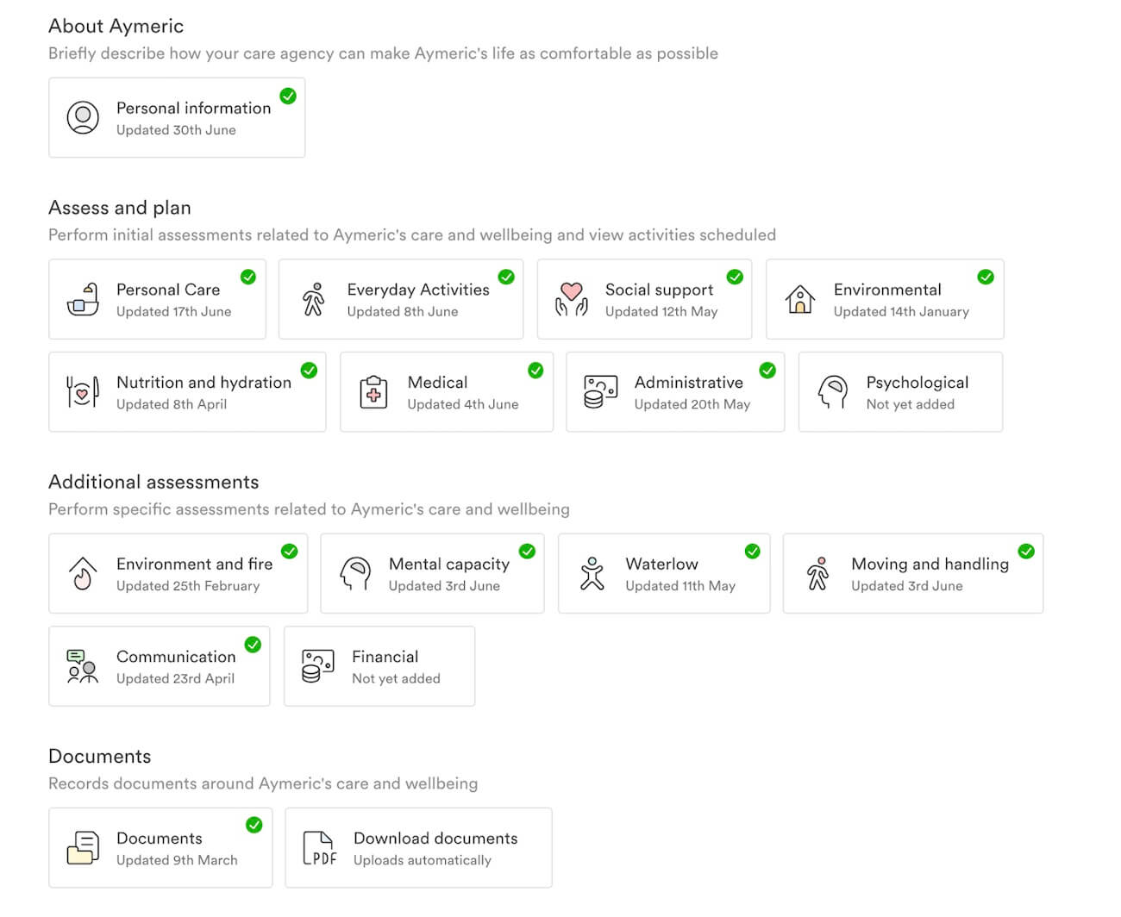Screen dimensions: 1121x917
Task: Click the Communication chat people icon
Action: coord(83,666)
